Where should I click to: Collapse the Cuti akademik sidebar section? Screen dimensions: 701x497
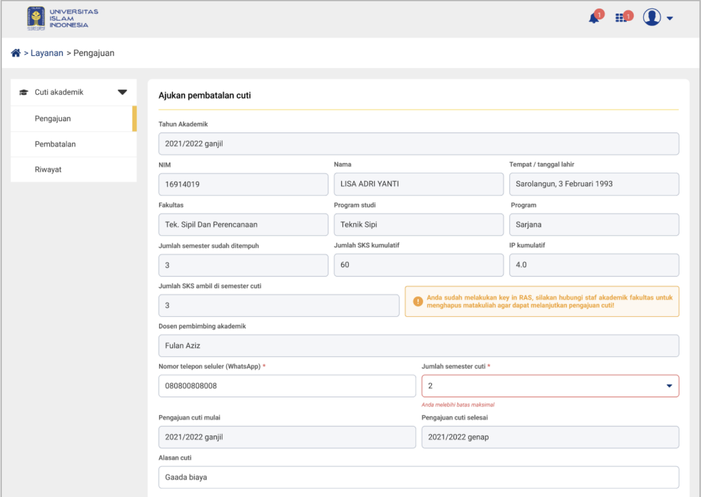pyautogui.click(x=122, y=92)
